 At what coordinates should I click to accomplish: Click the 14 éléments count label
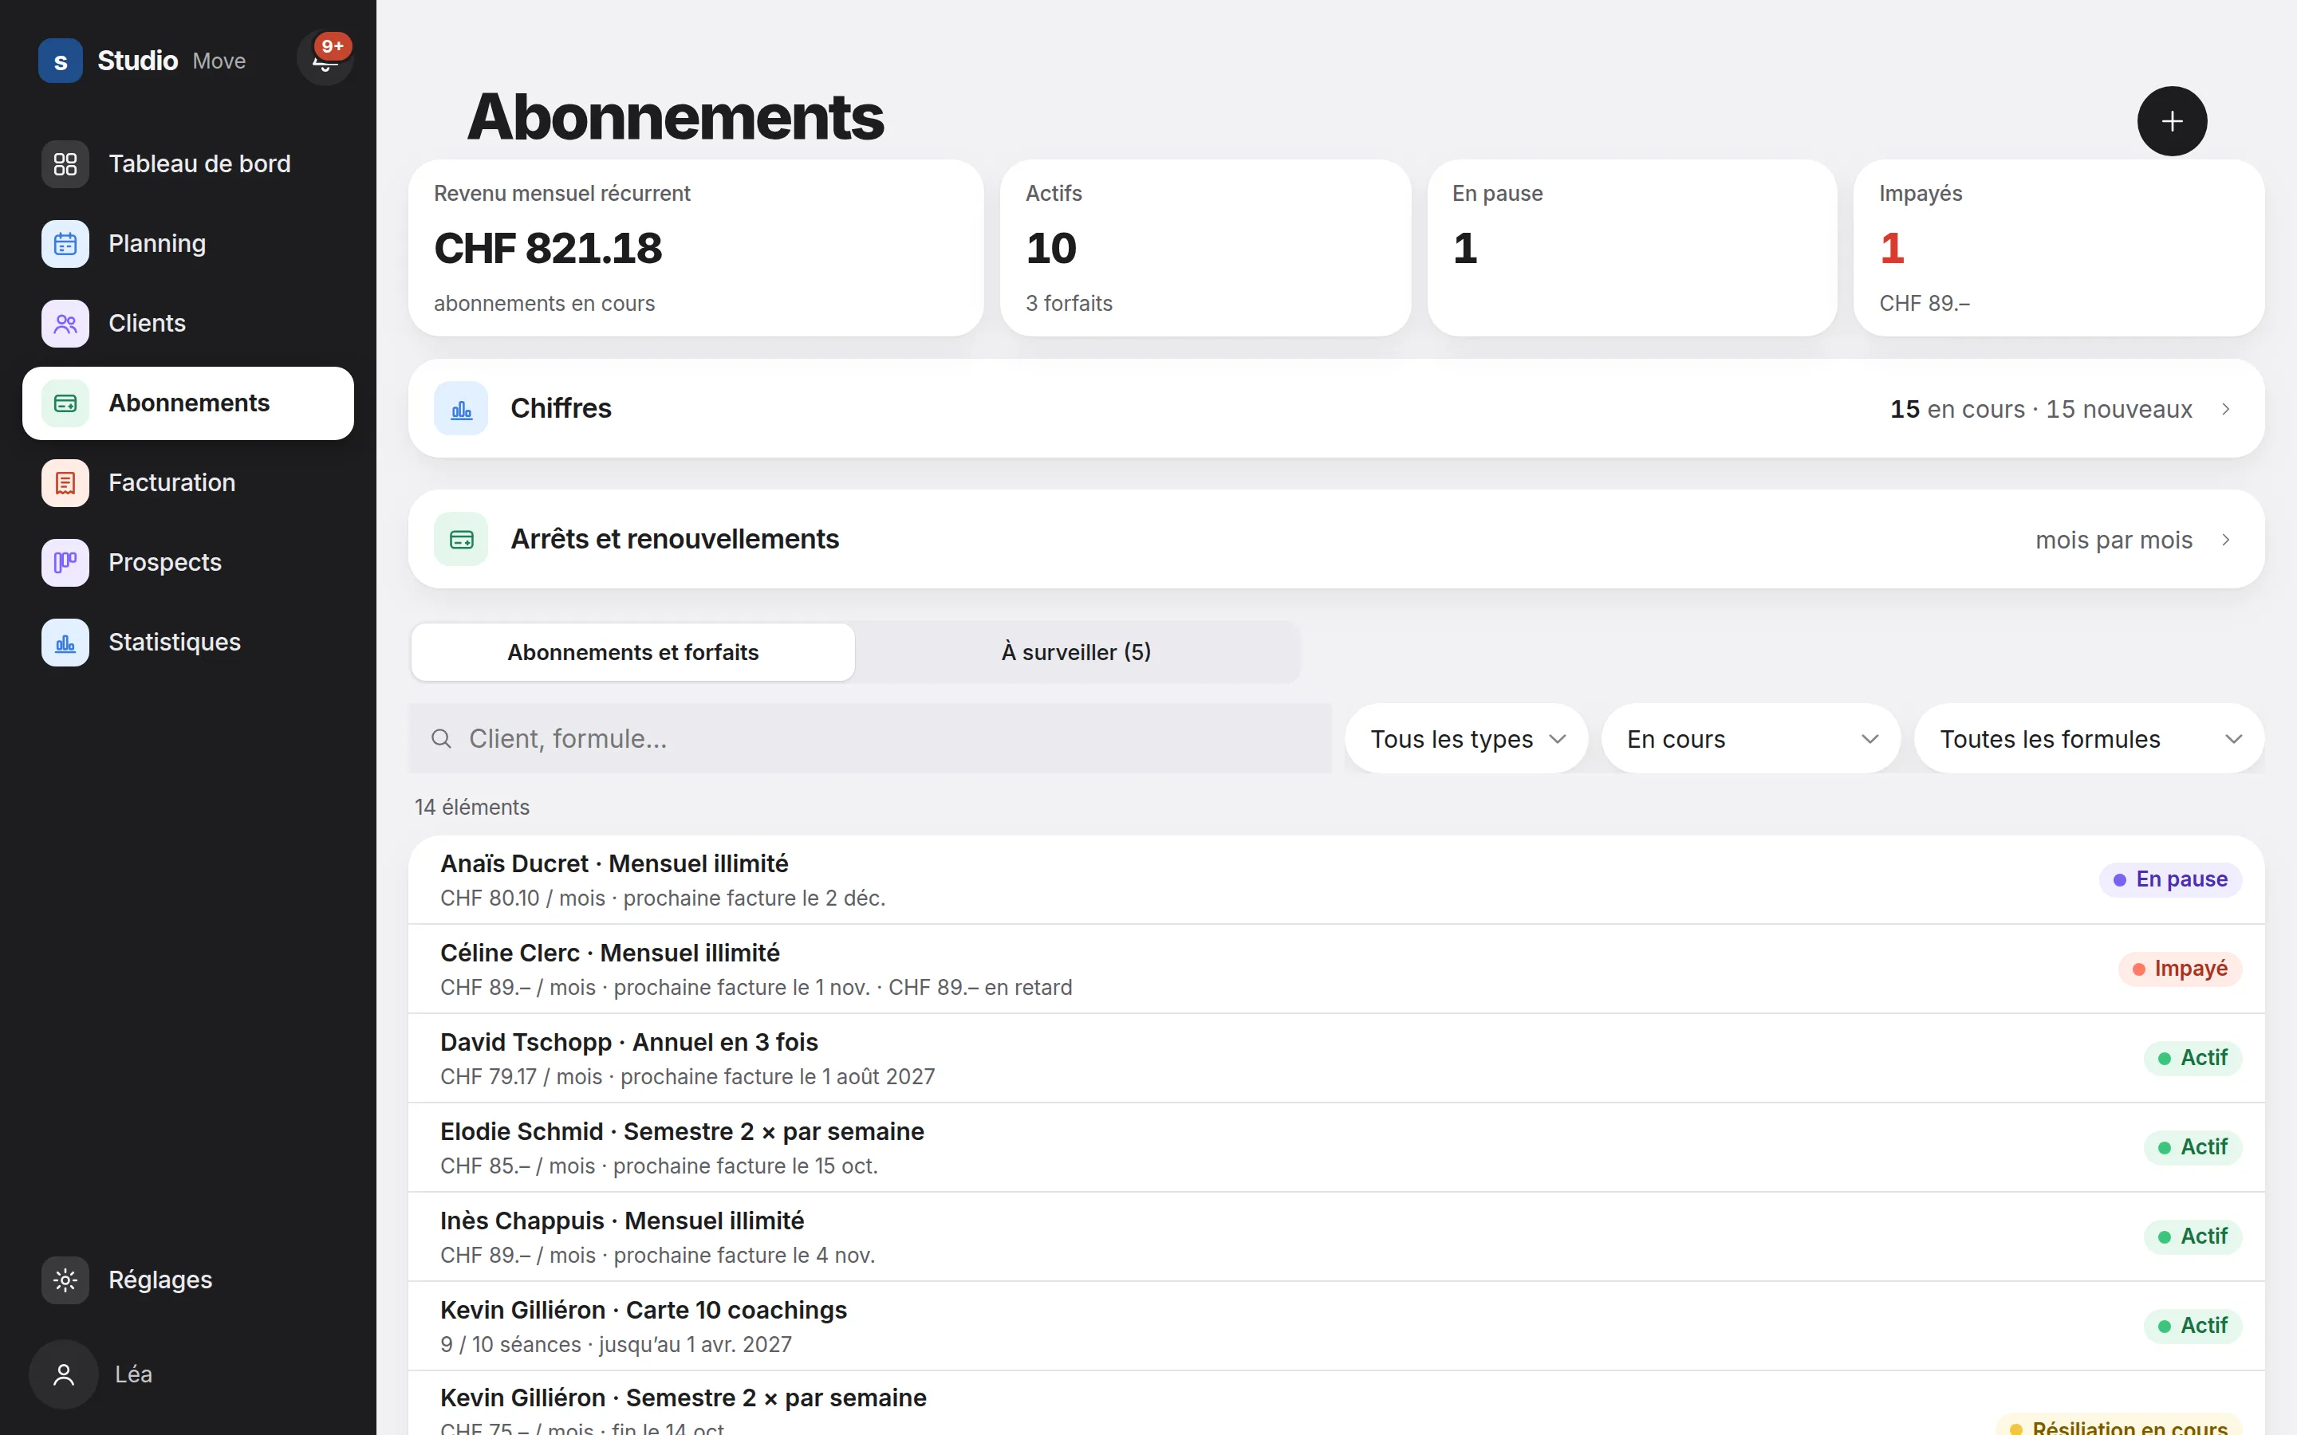click(471, 807)
